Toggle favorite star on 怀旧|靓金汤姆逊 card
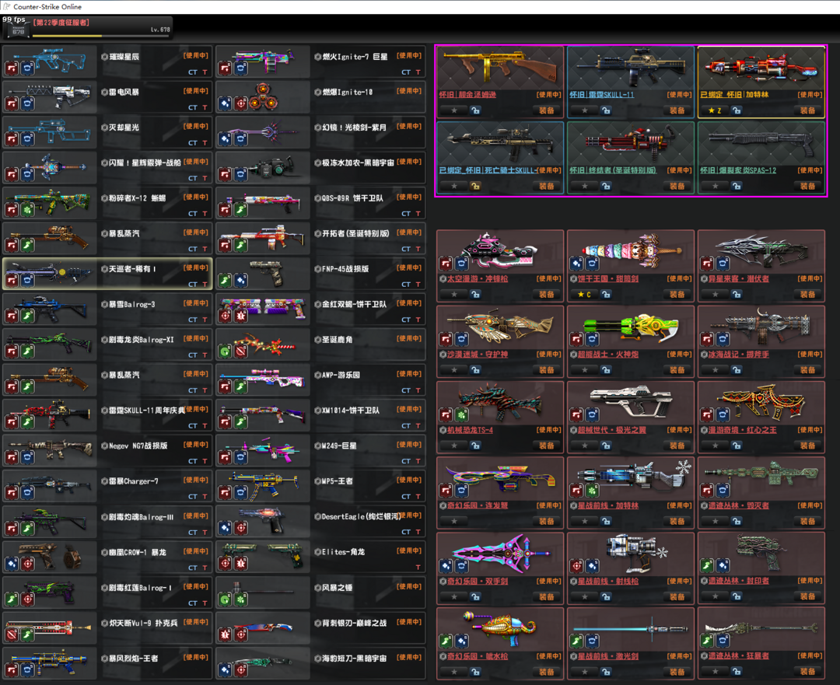Image resolution: width=840 pixels, height=685 pixels. 454,111
